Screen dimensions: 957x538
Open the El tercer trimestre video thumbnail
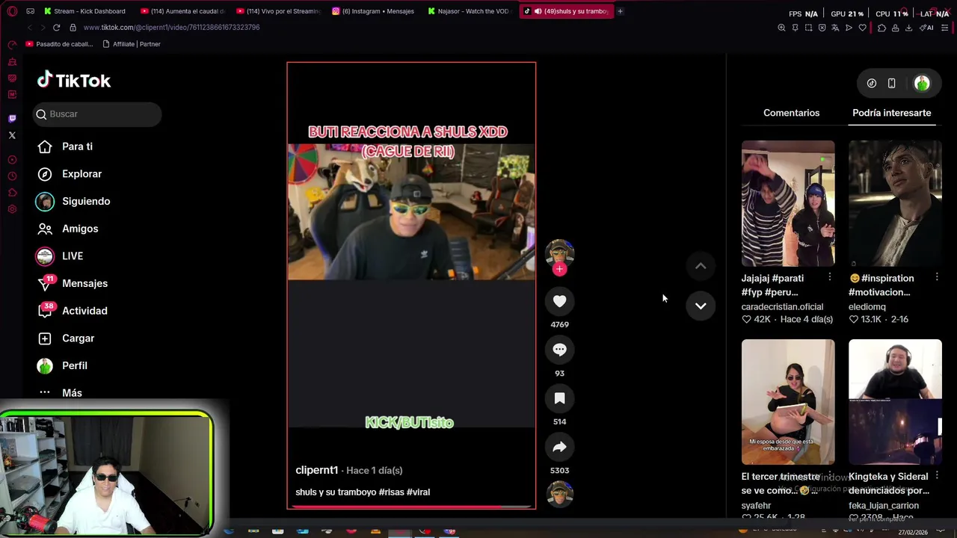(x=788, y=402)
